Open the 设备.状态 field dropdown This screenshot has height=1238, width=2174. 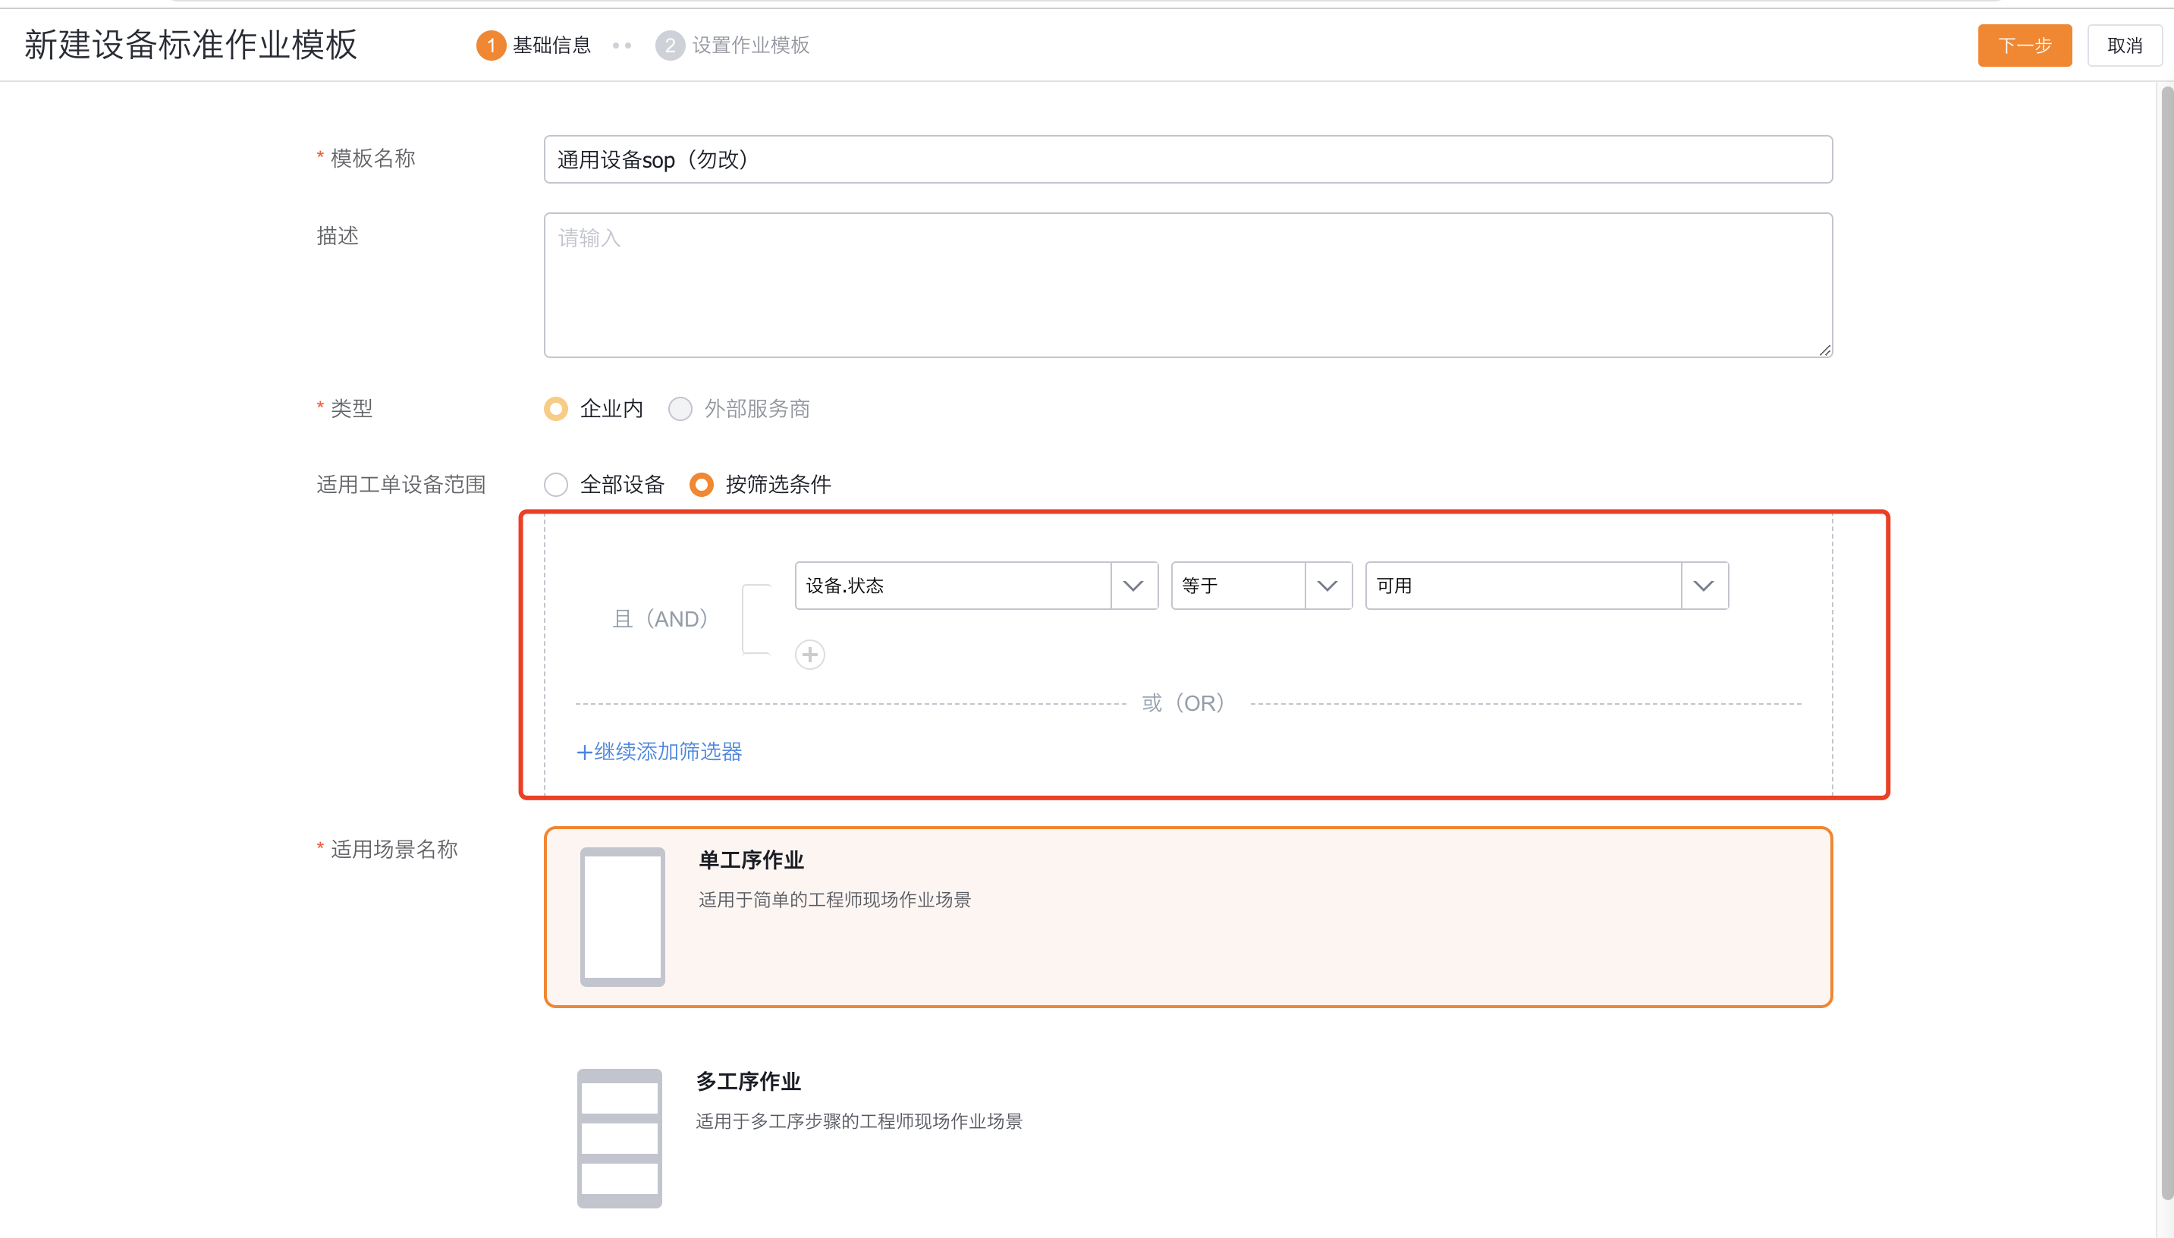pos(1133,585)
